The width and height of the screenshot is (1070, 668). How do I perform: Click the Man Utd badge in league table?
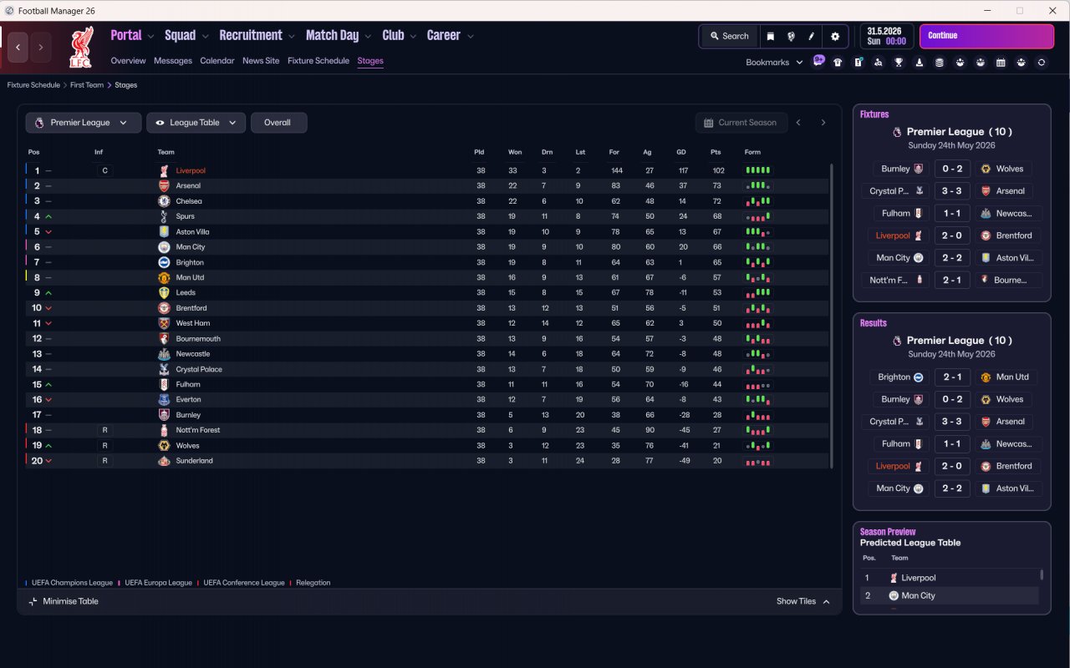pyautogui.click(x=164, y=277)
